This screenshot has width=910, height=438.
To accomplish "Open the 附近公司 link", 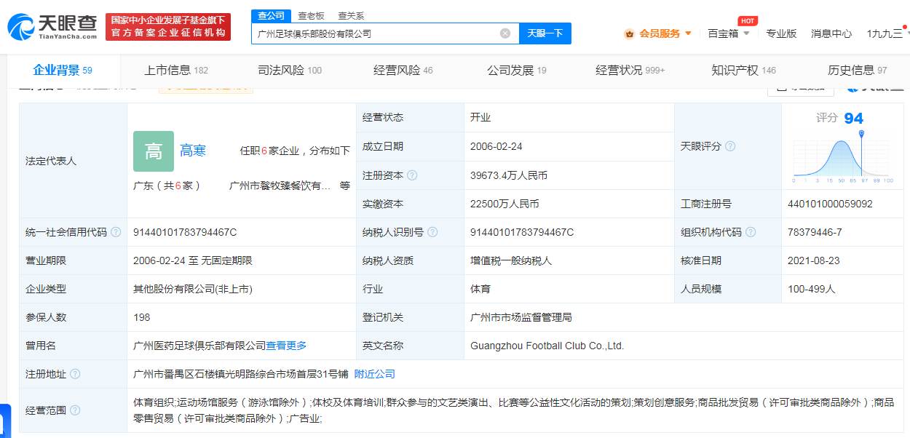I will click(375, 374).
